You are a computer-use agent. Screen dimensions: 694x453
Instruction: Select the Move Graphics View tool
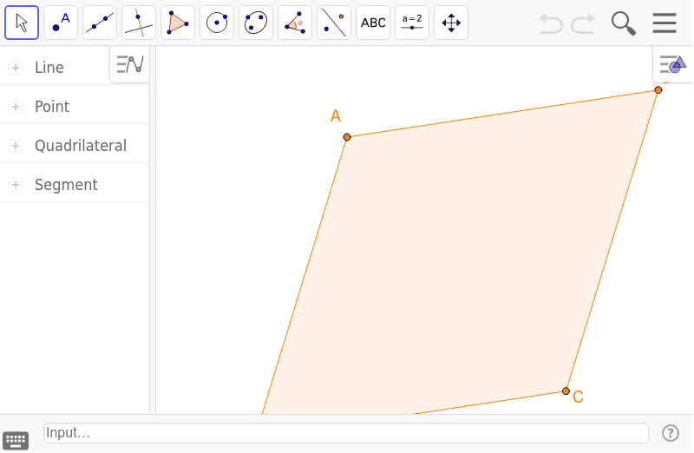coord(451,23)
